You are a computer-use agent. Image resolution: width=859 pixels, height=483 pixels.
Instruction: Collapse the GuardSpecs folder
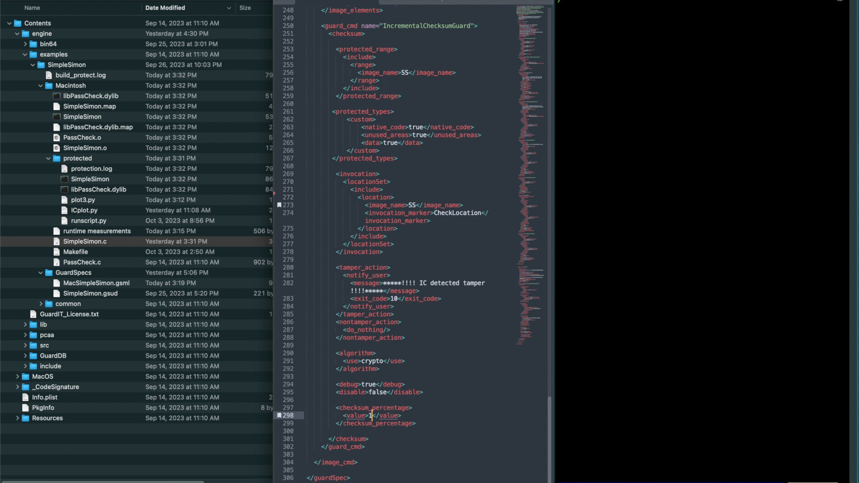[x=41, y=272]
